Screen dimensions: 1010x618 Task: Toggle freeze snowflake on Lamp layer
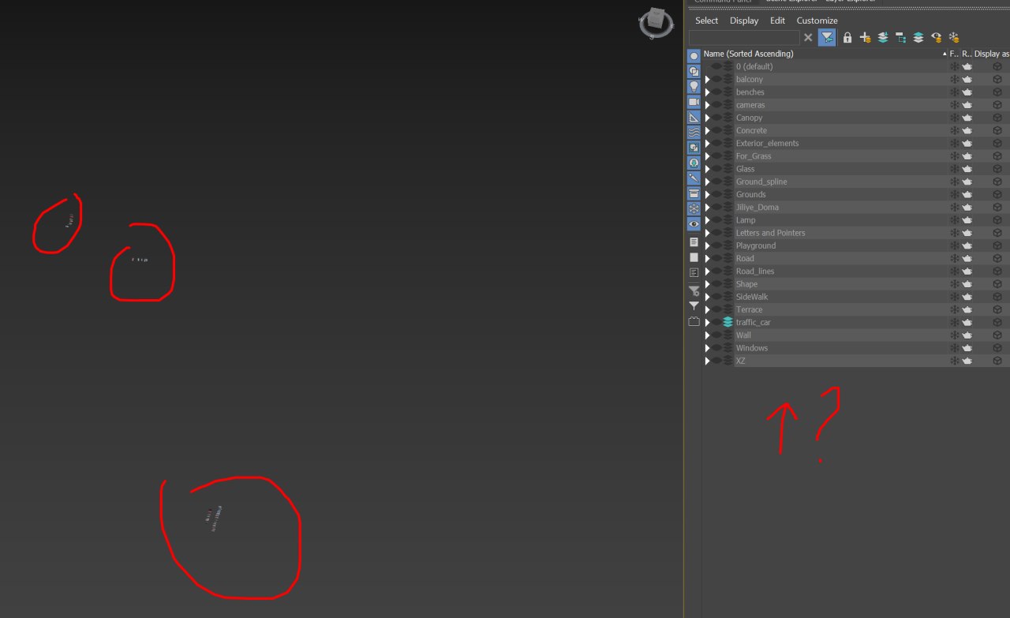click(x=954, y=220)
